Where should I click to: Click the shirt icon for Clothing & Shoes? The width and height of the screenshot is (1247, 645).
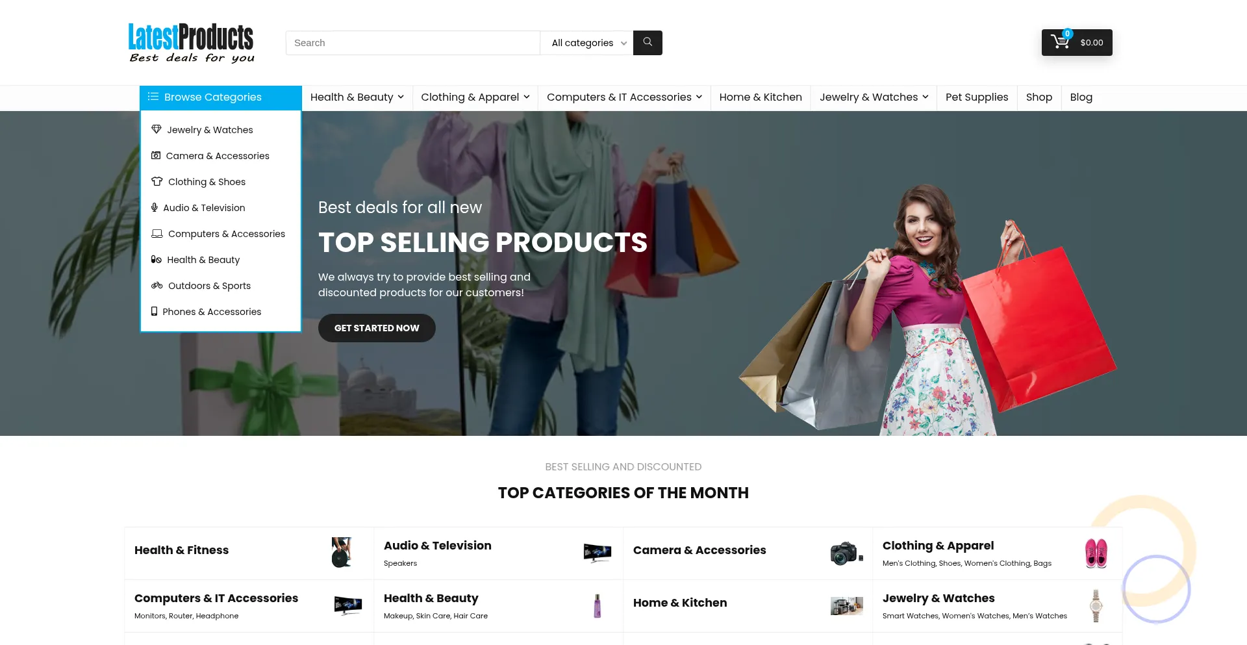point(157,181)
